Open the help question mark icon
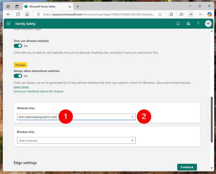The height and width of the screenshot is (174, 216). (198, 24)
